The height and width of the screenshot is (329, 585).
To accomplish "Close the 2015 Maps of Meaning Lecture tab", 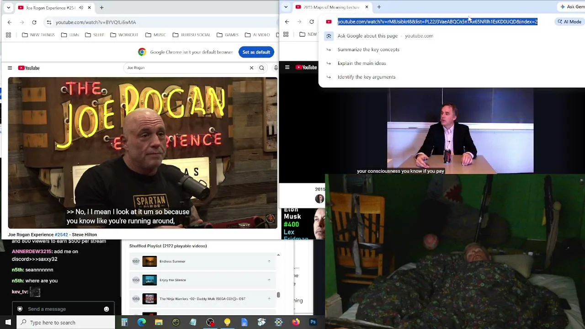I will pyautogui.click(x=367, y=7).
